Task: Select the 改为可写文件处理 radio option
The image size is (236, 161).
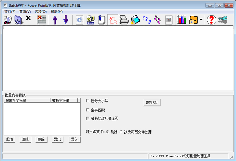Action: click(x=121, y=132)
